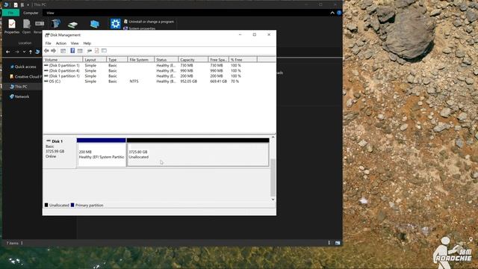The height and width of the screenshot is (269, 478).
Task: Click the scrollbar up arrow in disk pane
Action: click(273, 137)
